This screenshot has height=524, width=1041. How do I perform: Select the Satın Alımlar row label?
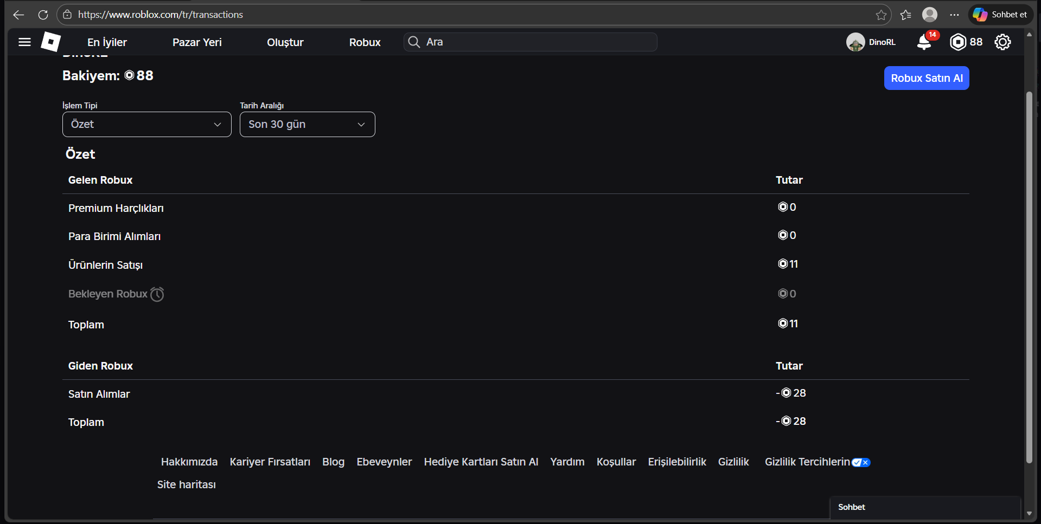99,394
